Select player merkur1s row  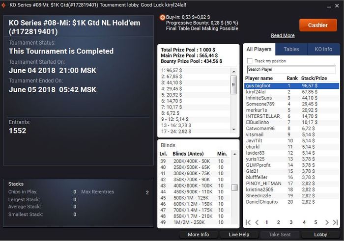point(291,110)
